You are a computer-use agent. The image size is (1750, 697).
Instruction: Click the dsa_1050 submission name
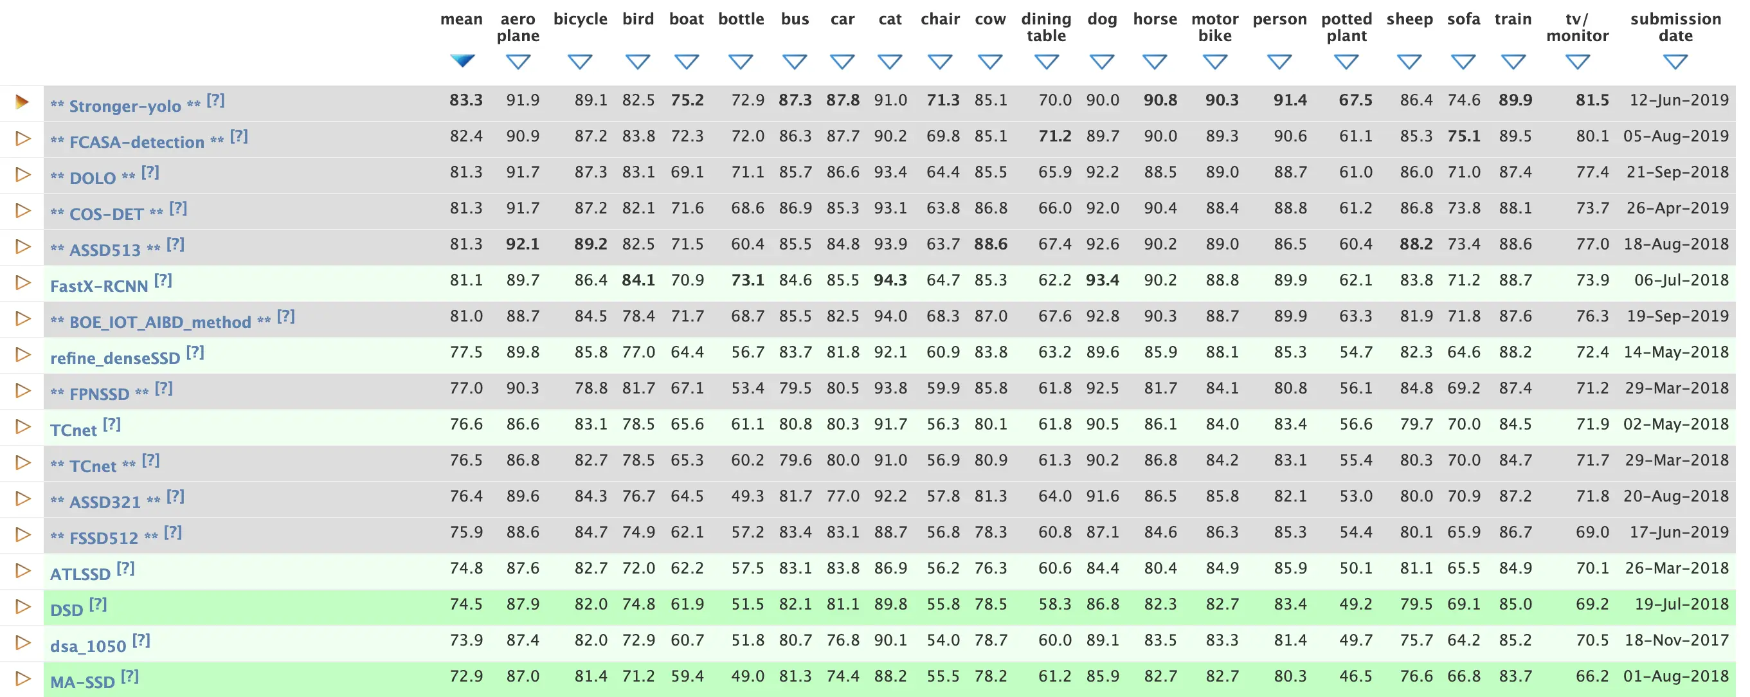tap(88, 646)
